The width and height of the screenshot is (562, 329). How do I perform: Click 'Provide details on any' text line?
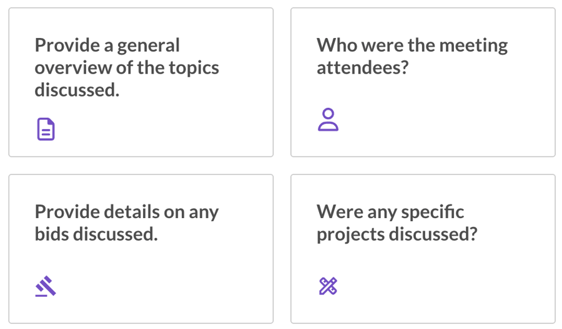[x=127, y=212]
